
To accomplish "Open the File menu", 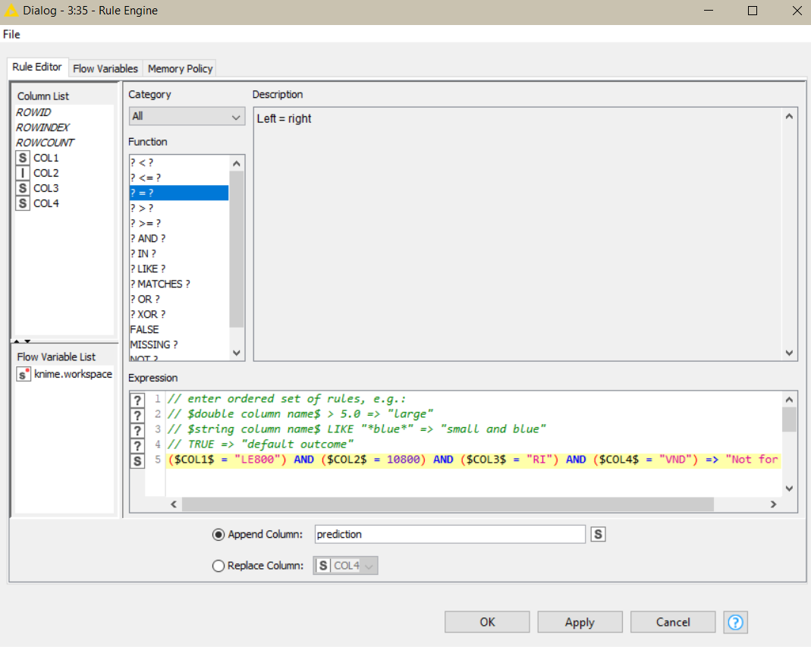I will coord(11,34).
